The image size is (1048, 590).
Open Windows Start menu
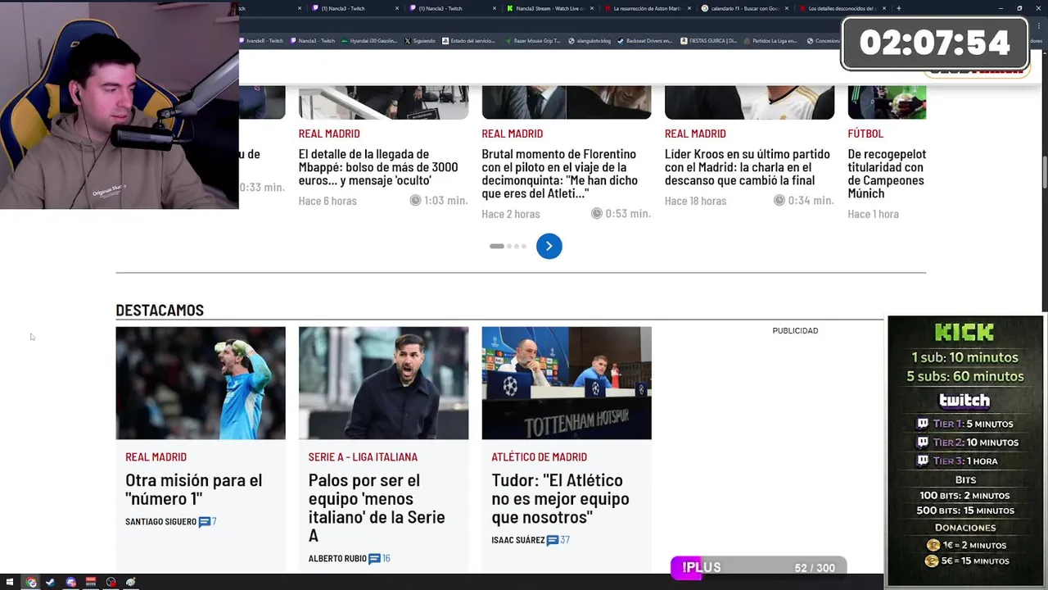(x=9, y=583)
